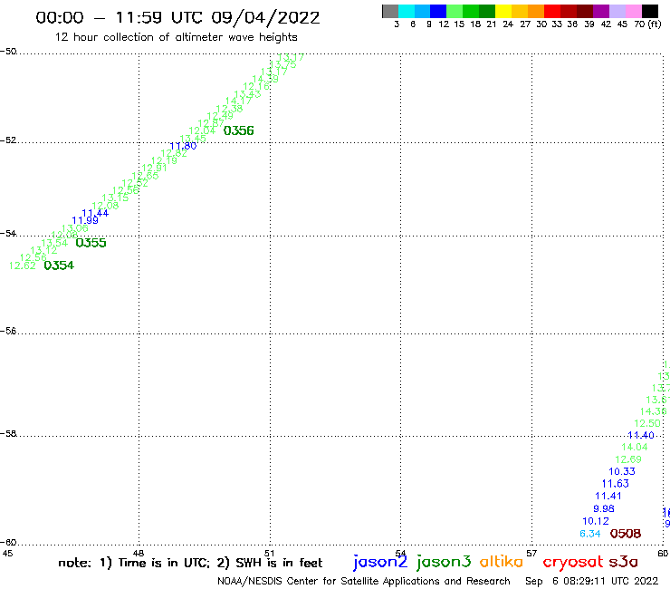
Task: Click the gray swatch in the color scale
Action: point(390,11)
